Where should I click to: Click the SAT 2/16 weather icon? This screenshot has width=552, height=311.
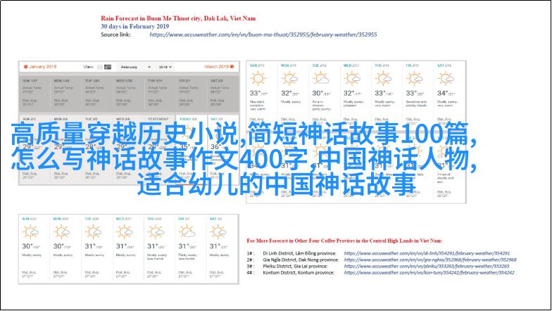[x=446, y=79]
